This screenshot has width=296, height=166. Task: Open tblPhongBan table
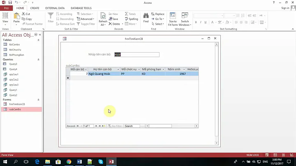(16, 55)
